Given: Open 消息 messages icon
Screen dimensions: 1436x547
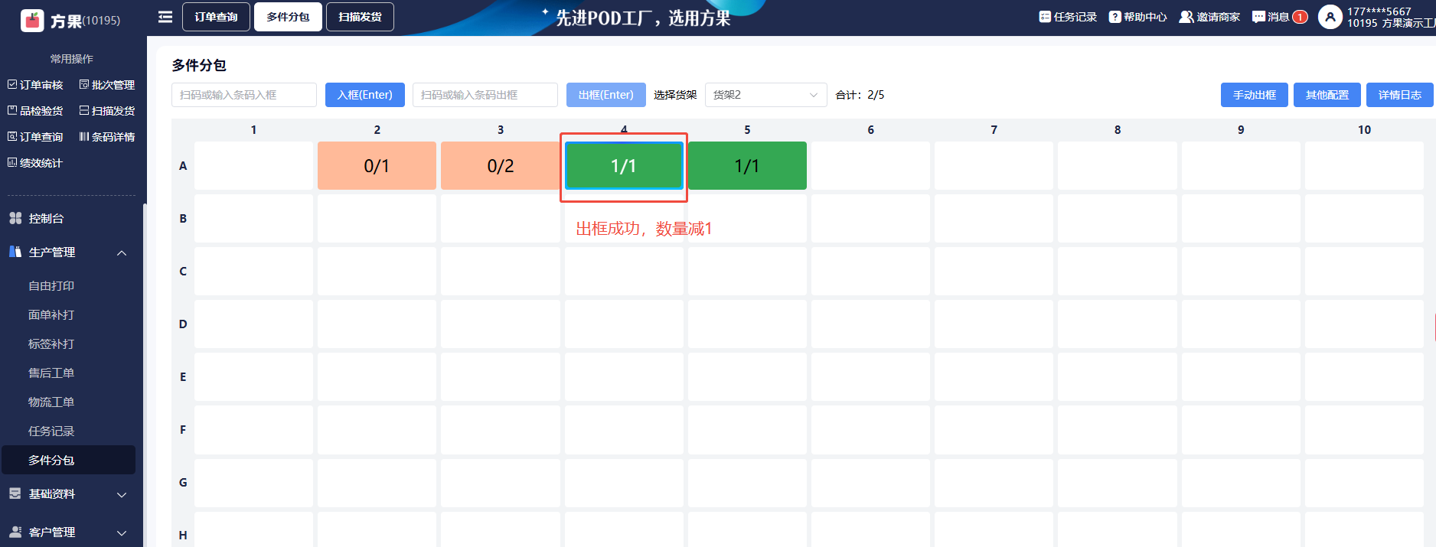Looking at the screenshot, I should click(1258, 17).
